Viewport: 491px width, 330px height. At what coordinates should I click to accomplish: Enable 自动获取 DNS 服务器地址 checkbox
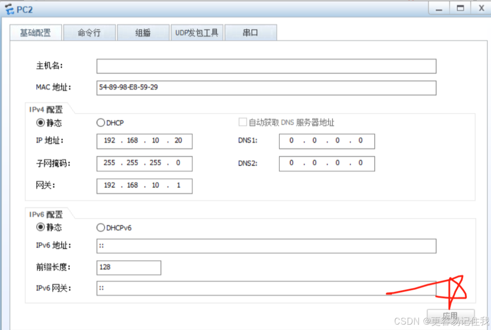click(x=243, y=122)
